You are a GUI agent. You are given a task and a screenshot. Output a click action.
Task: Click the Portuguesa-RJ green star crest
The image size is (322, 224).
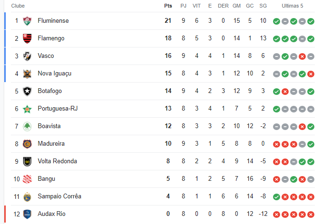click(x=27, y=109)
